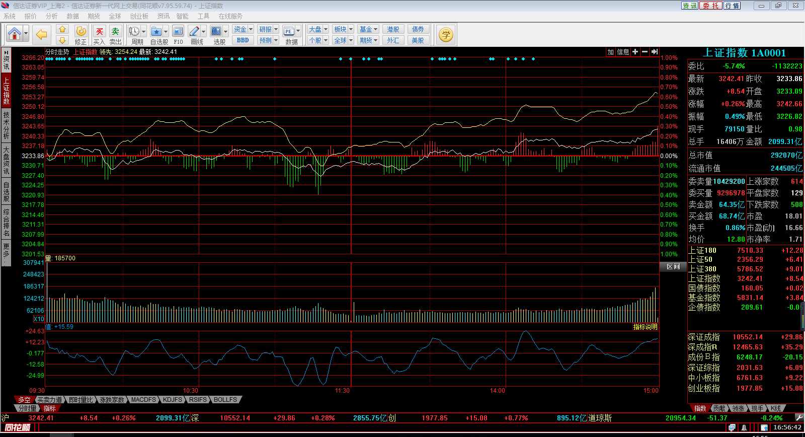Open the home page icon in toolbar
The height and width of the screenshot is (437, 805).
pyautogui.click(x=15, y=34)
